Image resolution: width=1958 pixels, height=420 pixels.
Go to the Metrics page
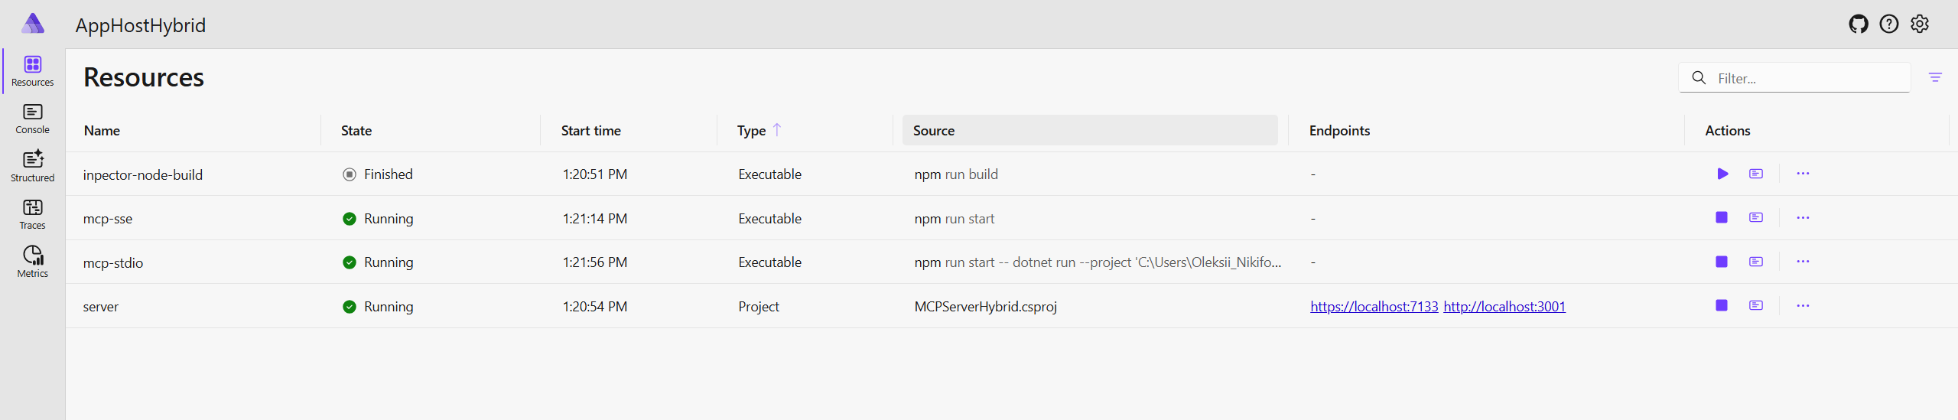[33, 262]
